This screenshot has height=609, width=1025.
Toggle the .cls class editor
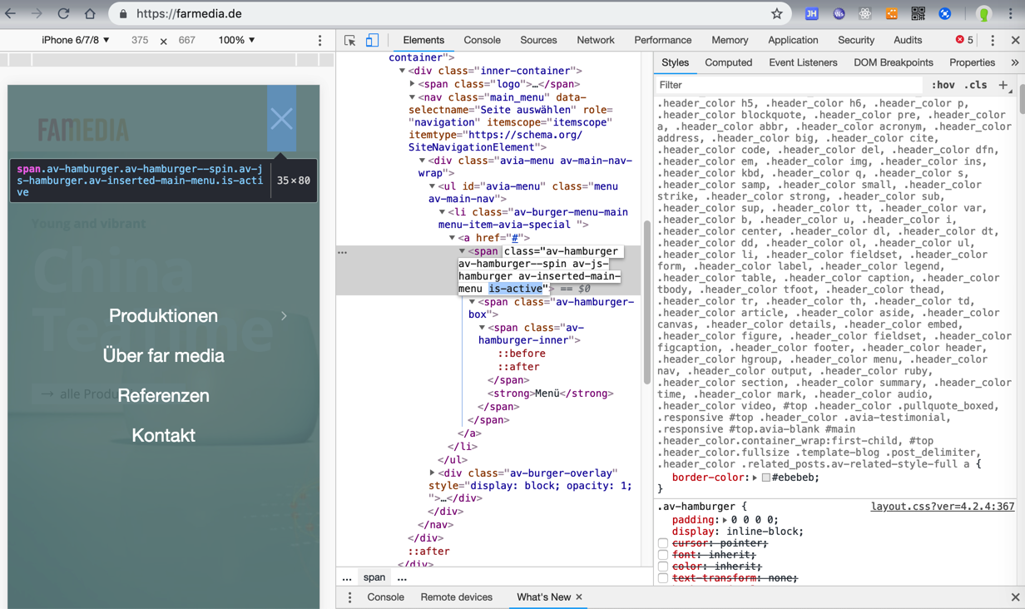pos(976,85)
